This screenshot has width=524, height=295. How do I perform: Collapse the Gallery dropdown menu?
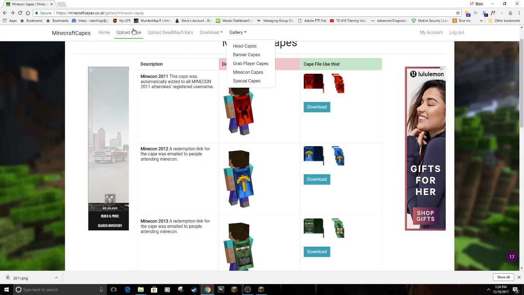238,32
